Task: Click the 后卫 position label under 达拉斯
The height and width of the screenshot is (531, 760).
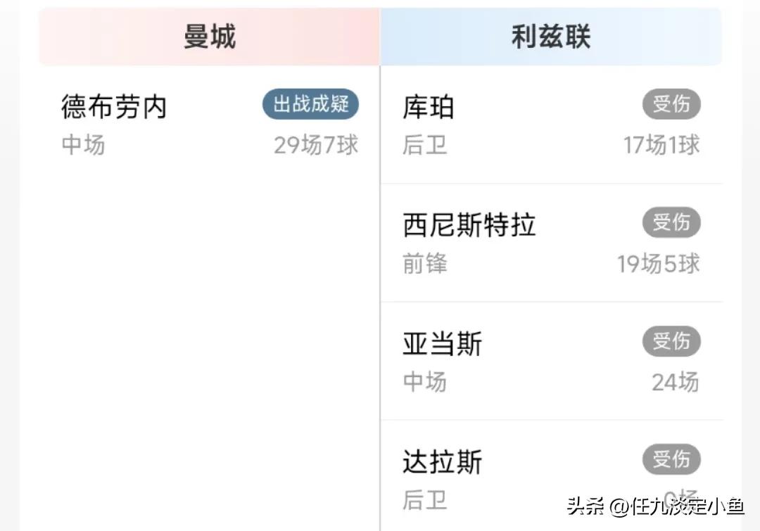Action: pyautogui.click(x=425, y=500)
